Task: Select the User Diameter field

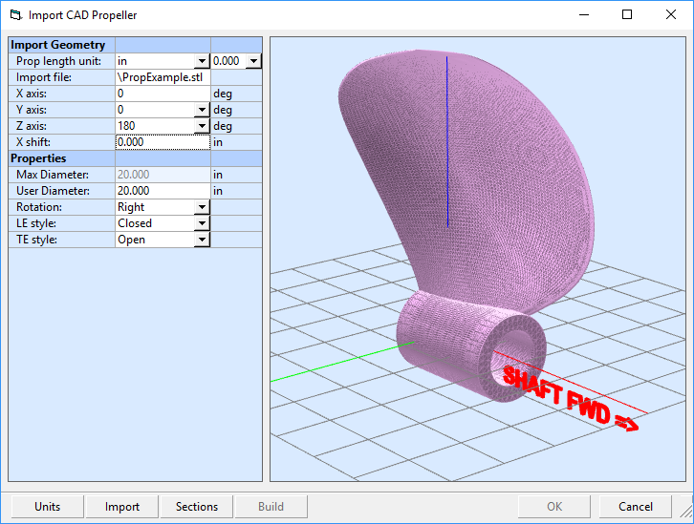Action: 162,191
